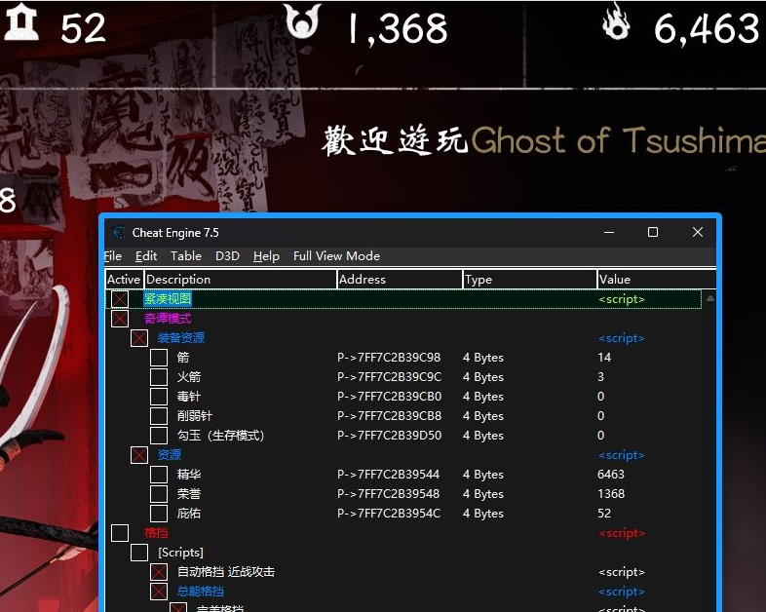Freeze the 削弱针 value checkbox
Image resolution: width=766 pixels, height=612 pixels.
[x=159, y=416]
